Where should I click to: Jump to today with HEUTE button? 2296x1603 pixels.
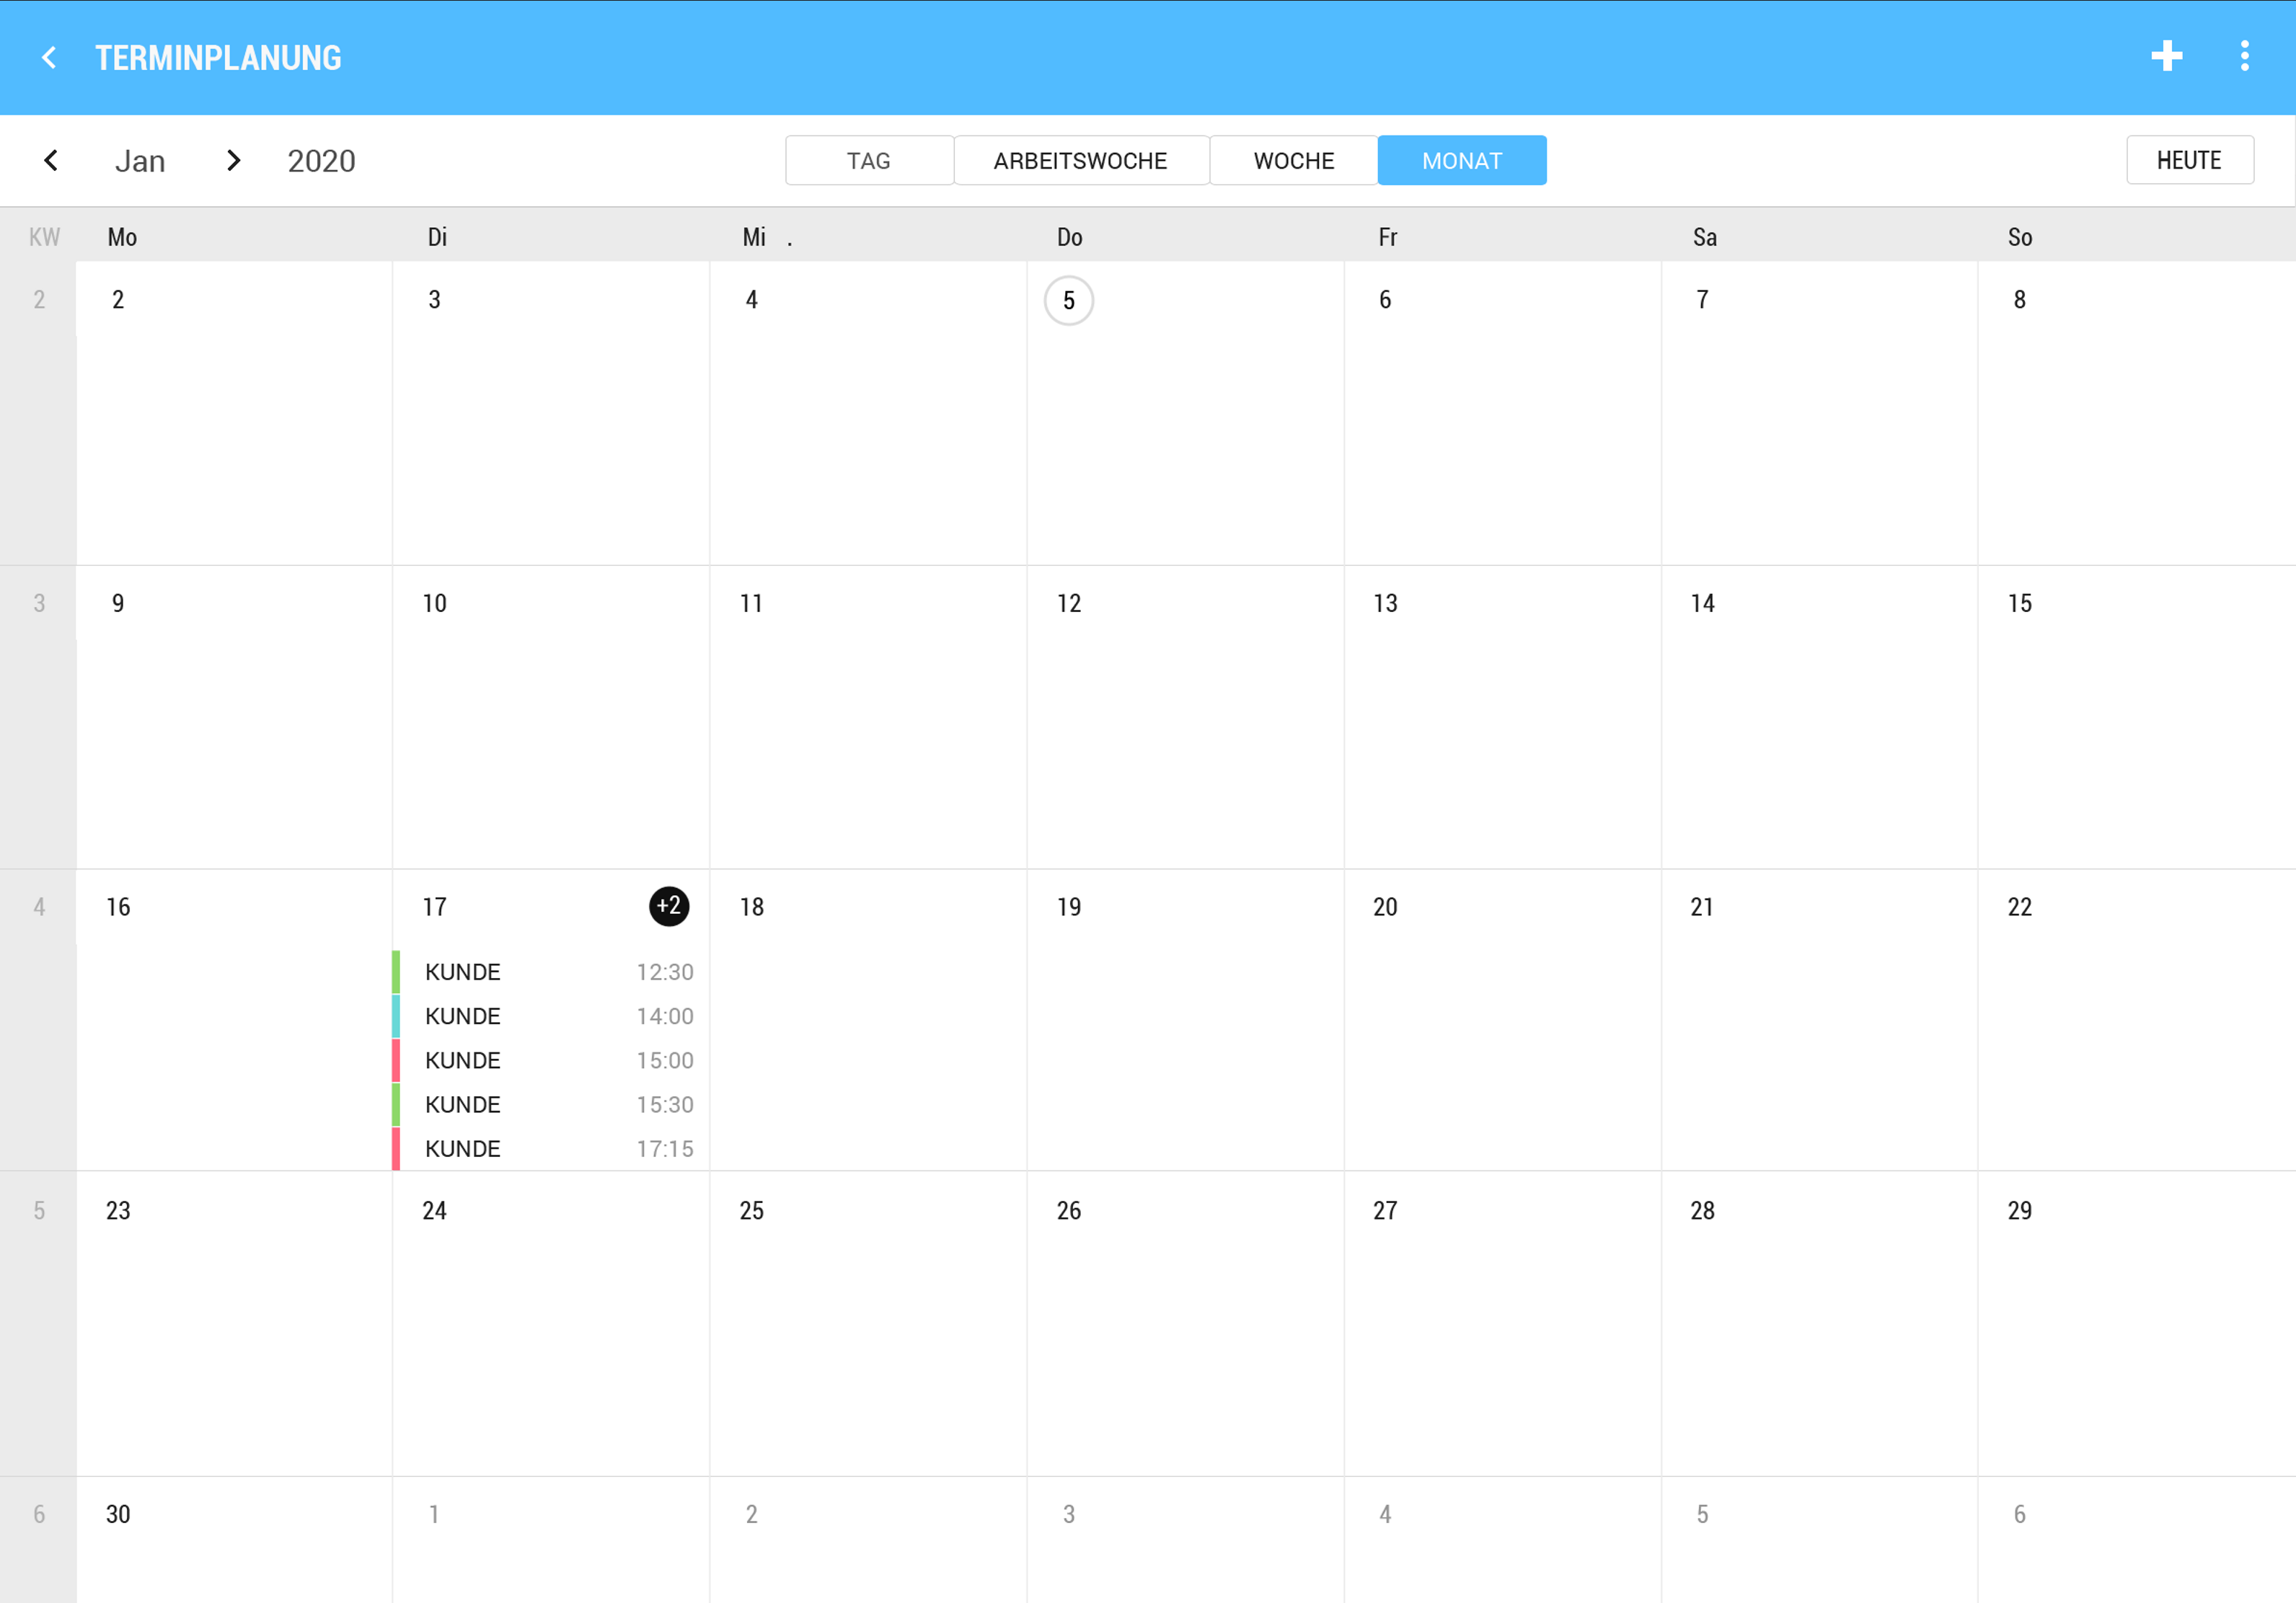click(x=2190, y=160)
